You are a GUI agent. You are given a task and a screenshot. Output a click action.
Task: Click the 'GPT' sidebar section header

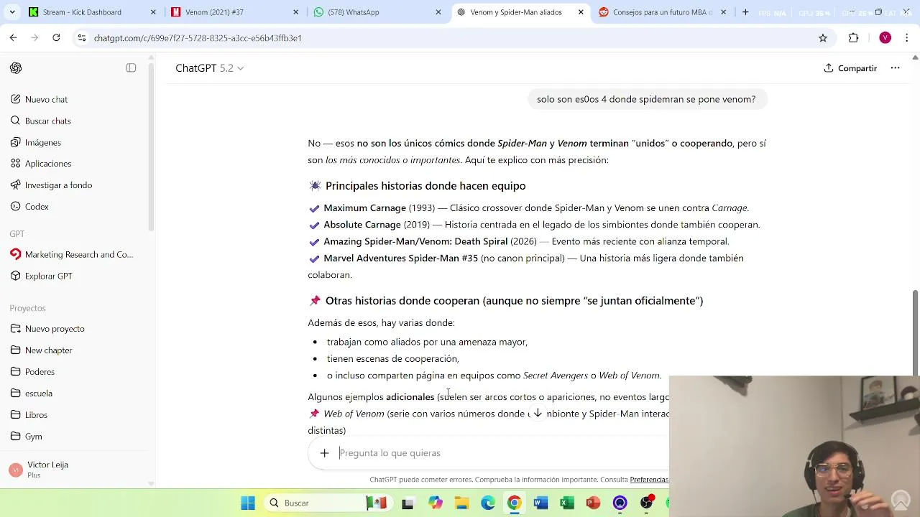point(17,233)
